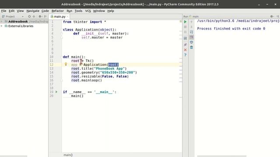Expand External Libraries node
This screenshot has height=157, width=280.
tap(2, 26)
